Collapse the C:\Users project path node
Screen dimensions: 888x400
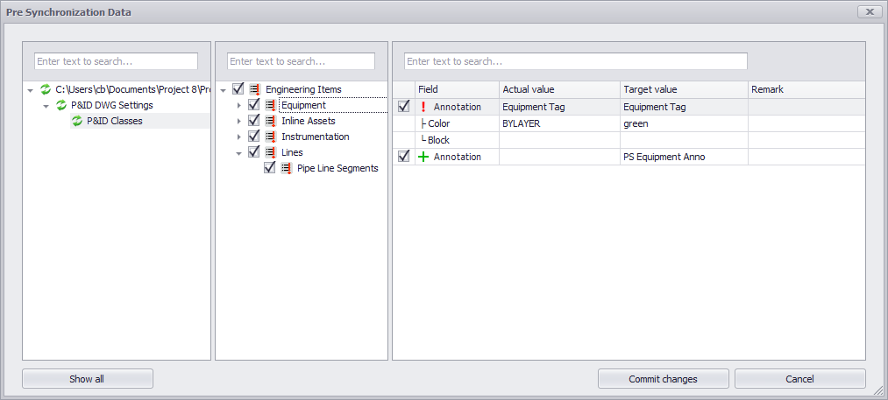(x=31, y=90)
